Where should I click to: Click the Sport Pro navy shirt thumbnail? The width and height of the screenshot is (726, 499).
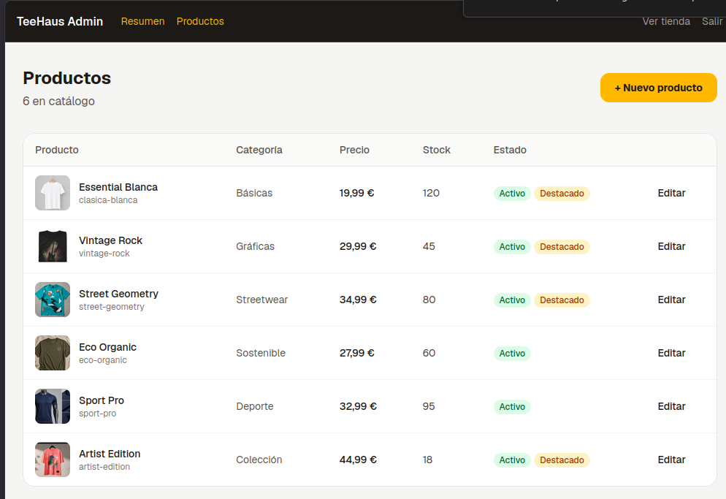pyautogui.click(x=53, y=406)
